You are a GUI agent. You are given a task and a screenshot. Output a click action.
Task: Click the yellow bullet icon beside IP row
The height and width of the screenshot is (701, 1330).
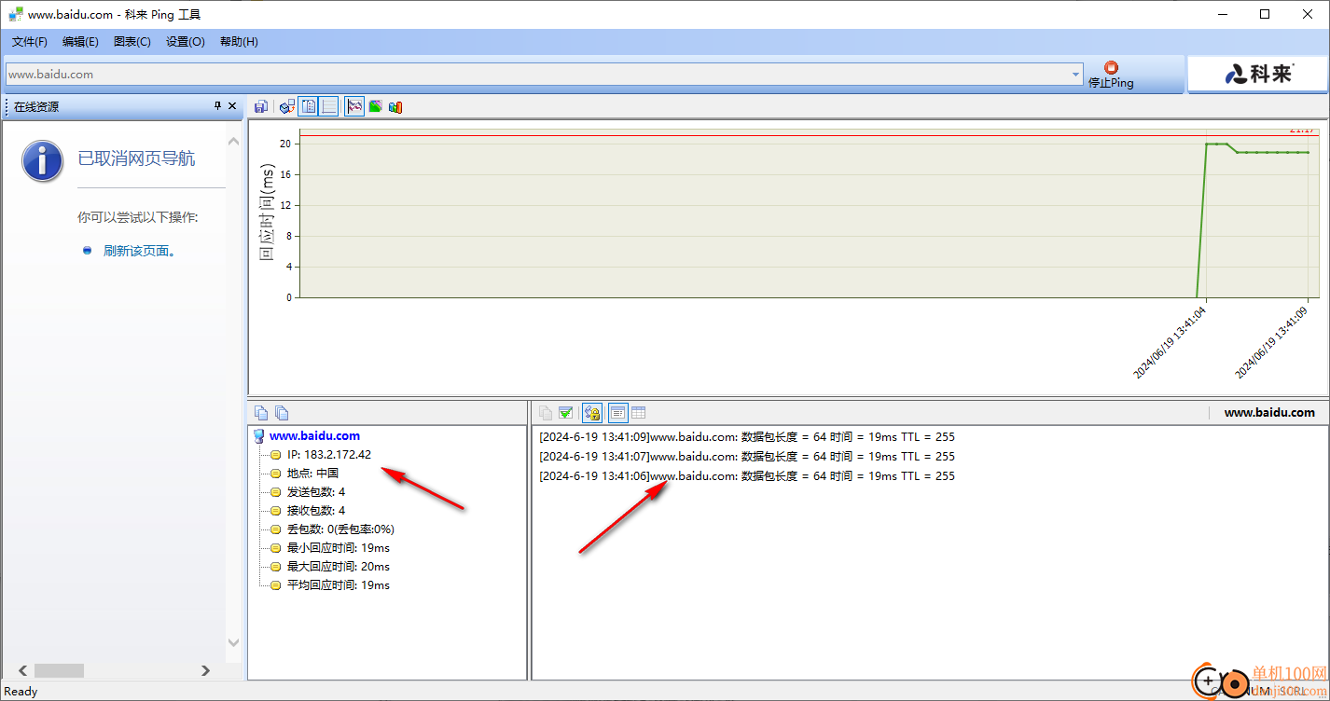point(275,455)
